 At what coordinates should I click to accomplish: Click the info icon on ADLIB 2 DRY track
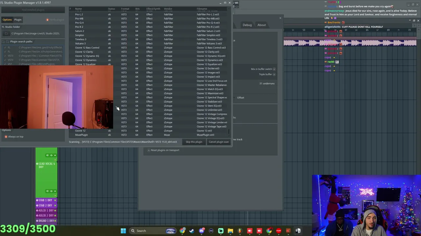(x=37, y=216)
